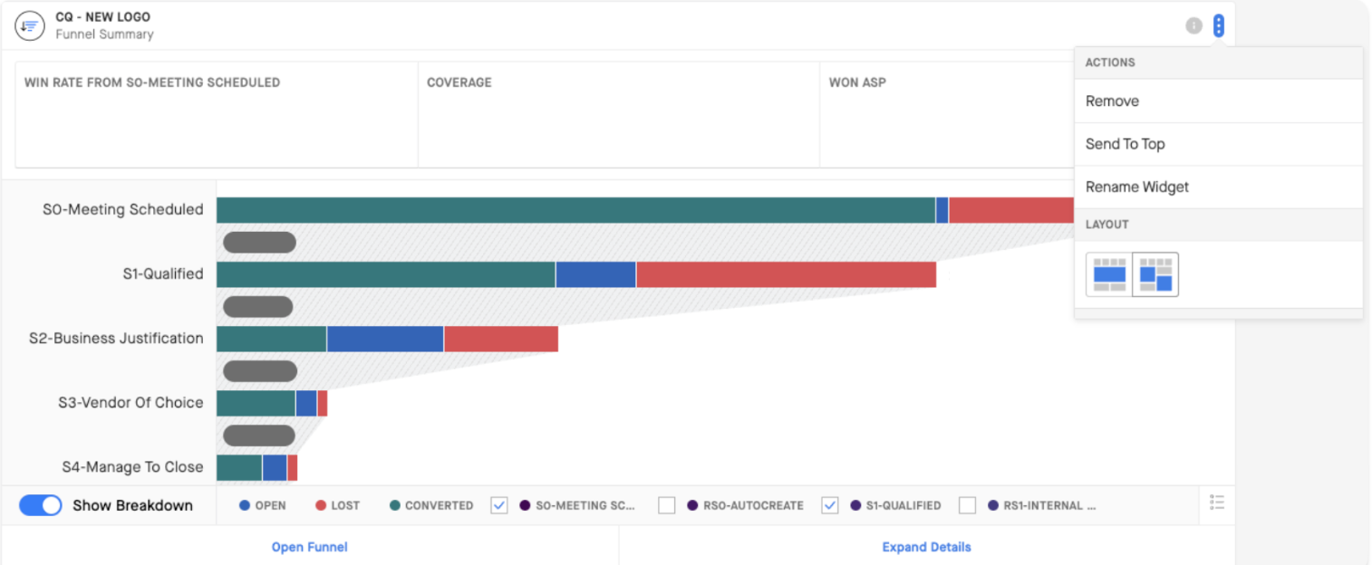
Task: Check the RS0-AUTOCREATE legend checkbox
Action: pos(667,505)
